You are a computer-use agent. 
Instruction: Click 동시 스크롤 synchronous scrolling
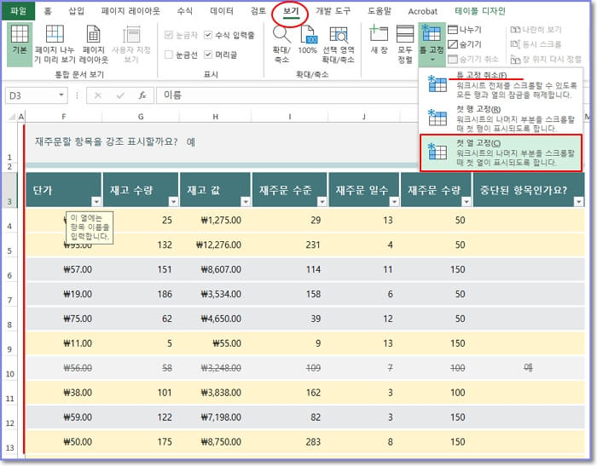pyautogui.click(x=536, y=44)
